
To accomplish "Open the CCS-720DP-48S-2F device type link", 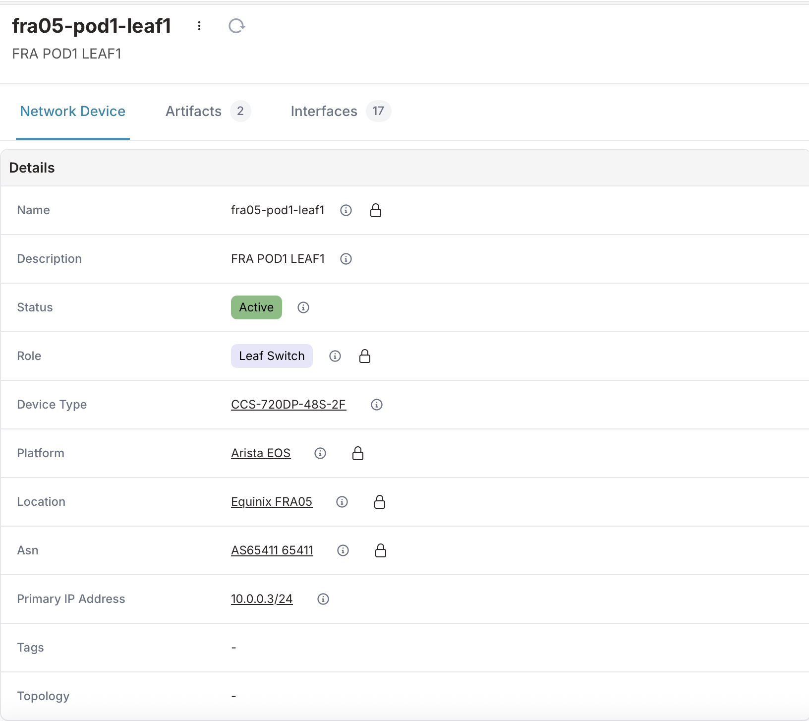I will coord(289,405).
